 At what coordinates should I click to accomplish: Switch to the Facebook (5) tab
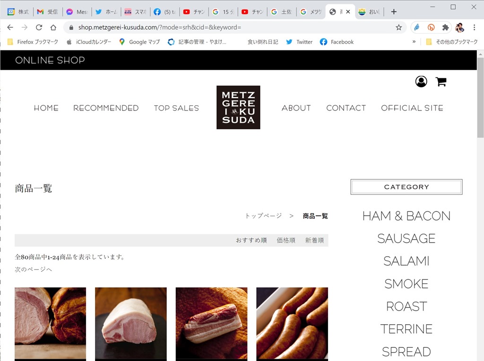pyautogui.click(x=164, y=12)
